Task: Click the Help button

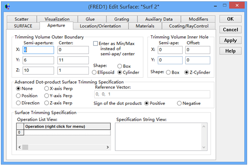Action: pos(230,51)
